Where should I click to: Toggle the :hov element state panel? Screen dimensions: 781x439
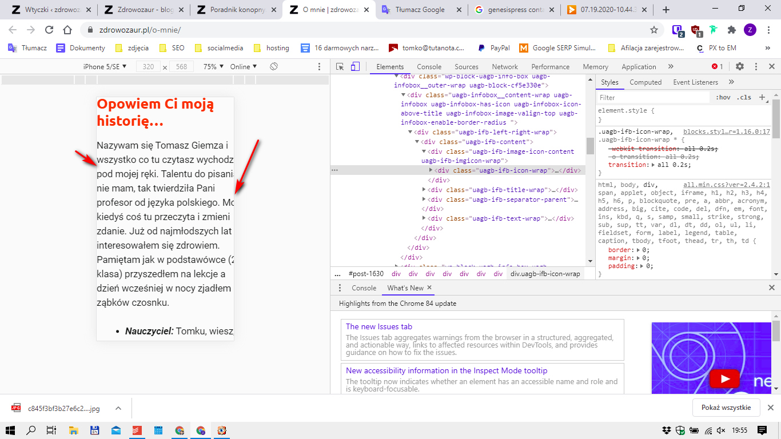pos(723,97)
